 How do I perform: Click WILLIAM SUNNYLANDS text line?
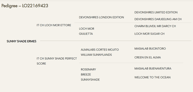[x=96, y=55]
